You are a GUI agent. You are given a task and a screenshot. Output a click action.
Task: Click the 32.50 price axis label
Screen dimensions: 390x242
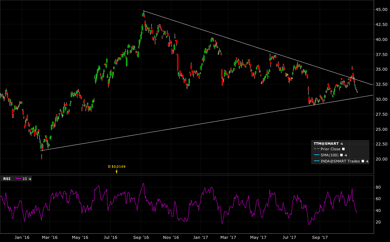381,84
